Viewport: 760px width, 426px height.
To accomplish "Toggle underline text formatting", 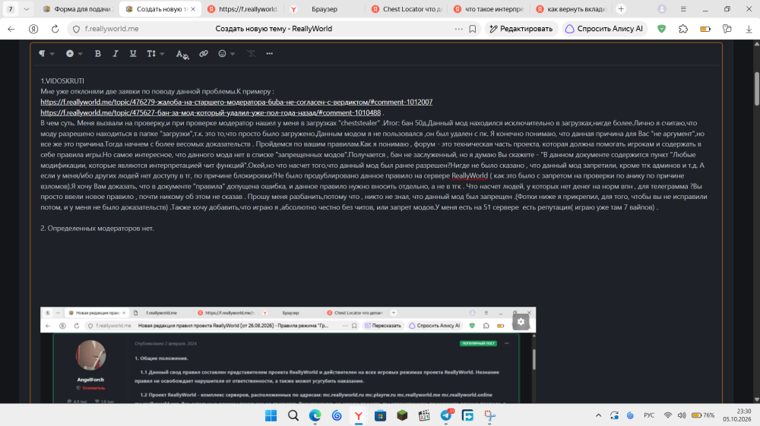I will tap(133, 54).
